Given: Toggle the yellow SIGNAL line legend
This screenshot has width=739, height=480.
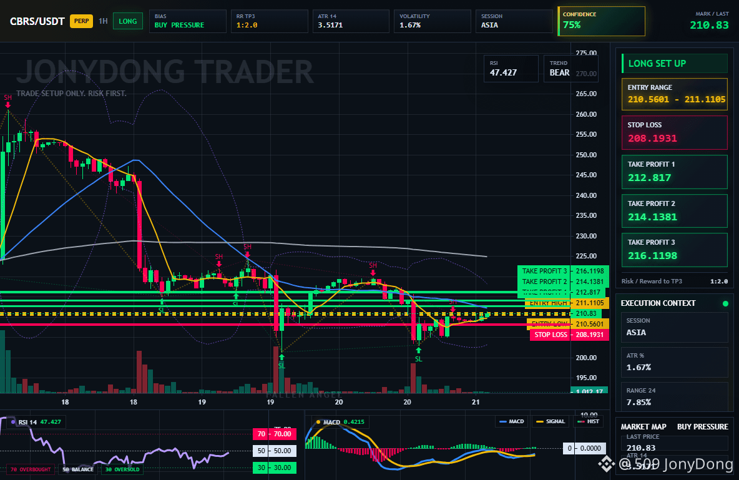Looking at the screenshot, I should click(x=551, y=421).
